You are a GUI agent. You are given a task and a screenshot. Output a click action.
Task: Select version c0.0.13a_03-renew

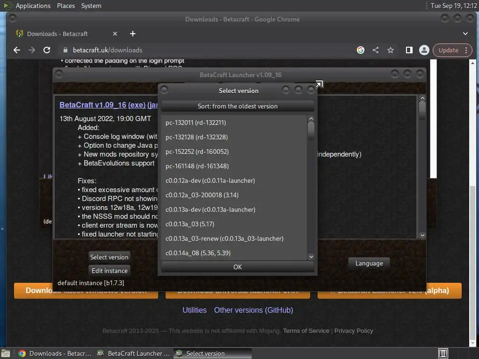pos(234,239)
